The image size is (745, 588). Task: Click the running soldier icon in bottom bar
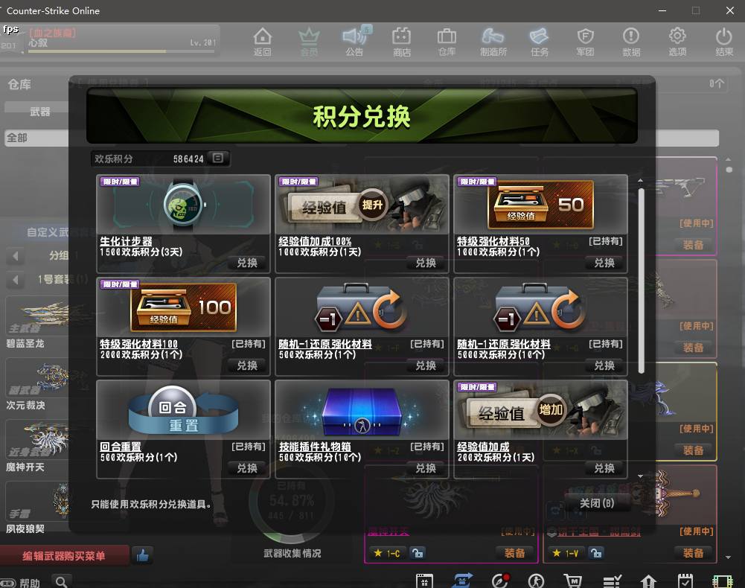pyautogui.click(x=536, y=581)
